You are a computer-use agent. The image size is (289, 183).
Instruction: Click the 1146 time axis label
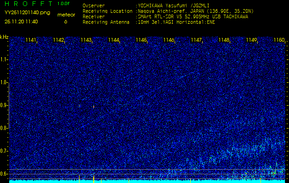169,40
